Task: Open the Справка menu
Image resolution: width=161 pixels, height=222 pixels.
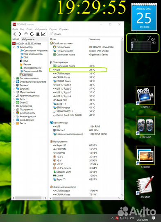Action: [64, 29]
